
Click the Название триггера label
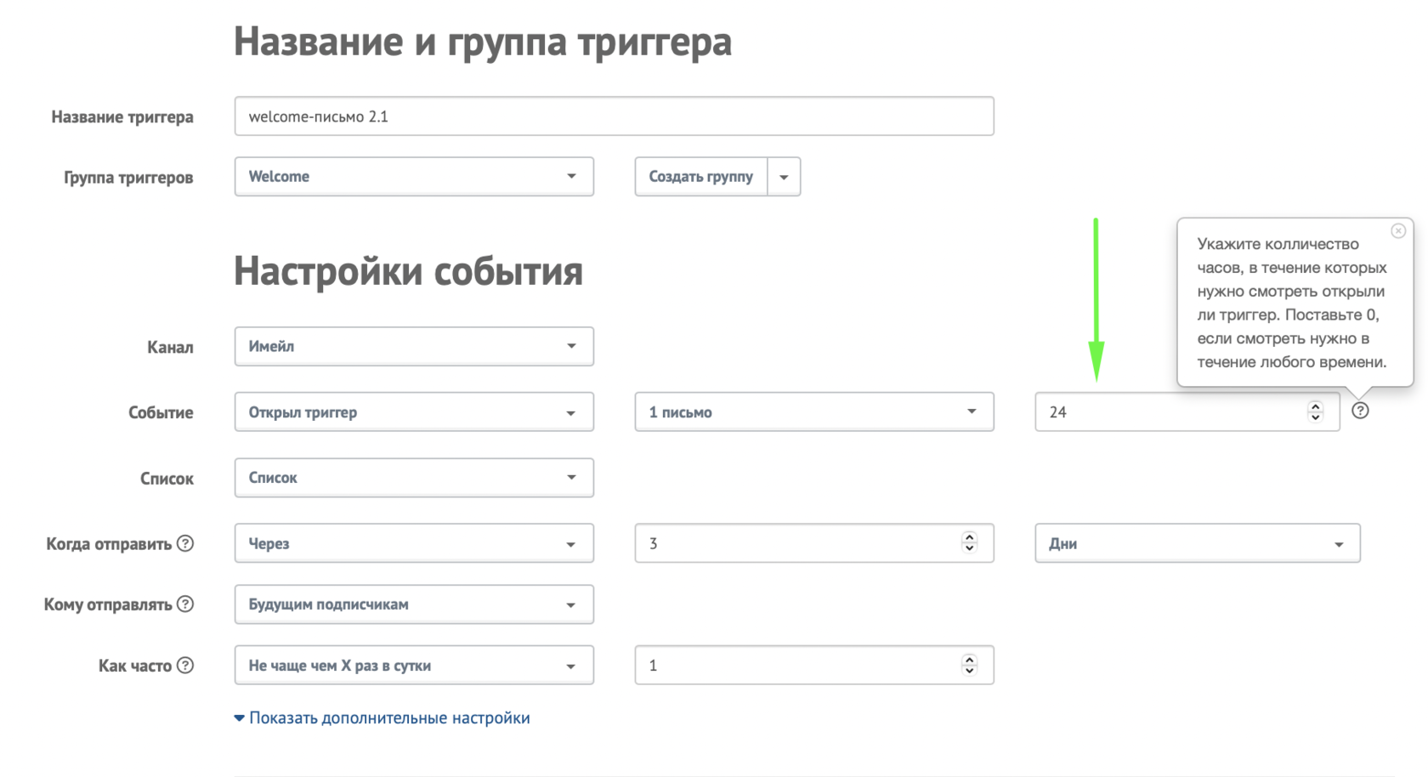point(122,117)
